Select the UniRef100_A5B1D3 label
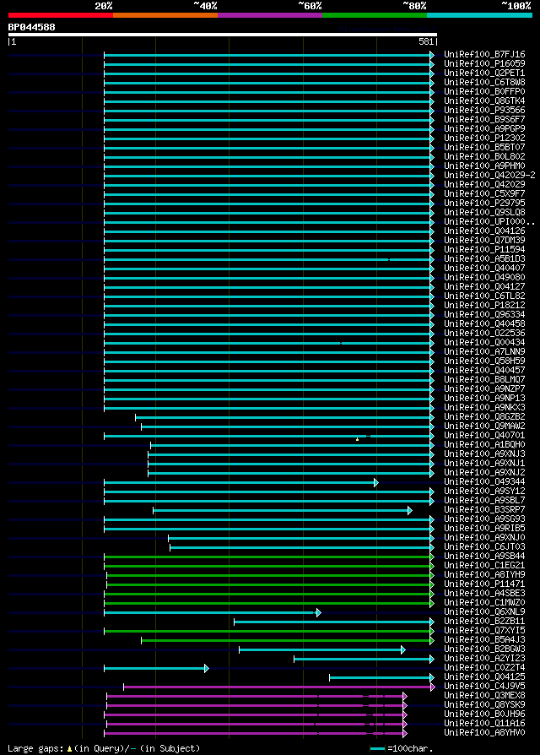540x755 pixels. point(484,259)
